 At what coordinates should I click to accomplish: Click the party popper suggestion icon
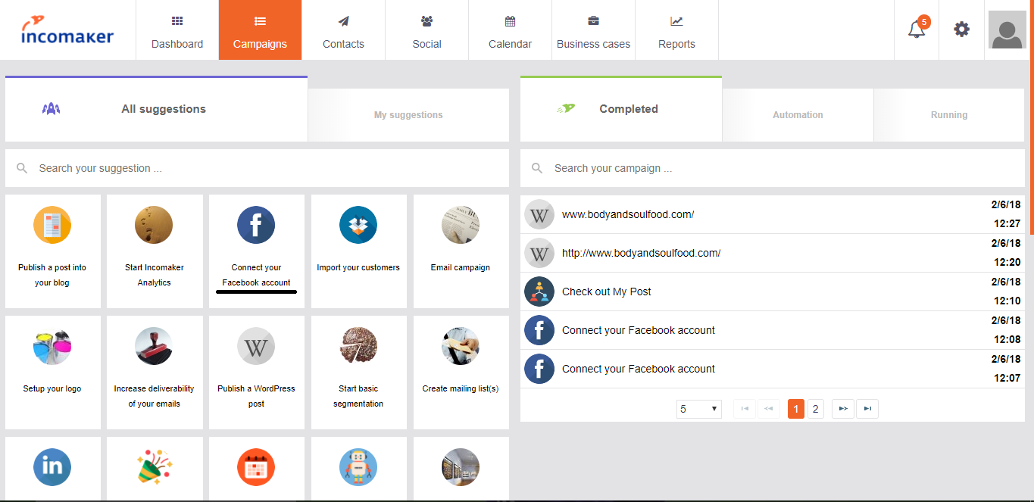coord(155,467)
